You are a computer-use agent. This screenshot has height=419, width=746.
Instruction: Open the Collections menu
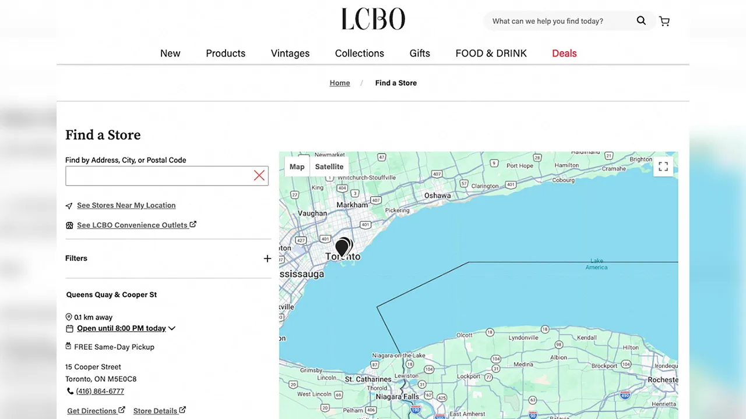[x=360, y=53]
